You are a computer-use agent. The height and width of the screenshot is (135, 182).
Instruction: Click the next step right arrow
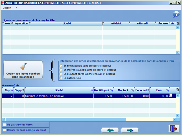click(130, 130)
